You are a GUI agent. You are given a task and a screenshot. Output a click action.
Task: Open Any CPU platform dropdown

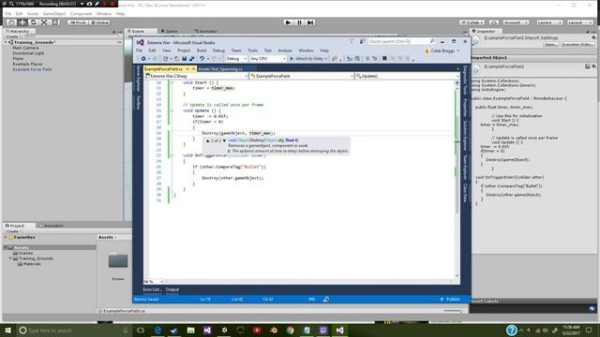[x=268, y=59]
